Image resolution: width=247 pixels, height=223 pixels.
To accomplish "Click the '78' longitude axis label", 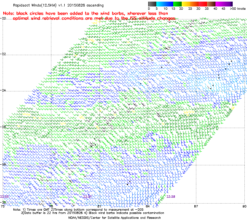I will tap(51, 206).
